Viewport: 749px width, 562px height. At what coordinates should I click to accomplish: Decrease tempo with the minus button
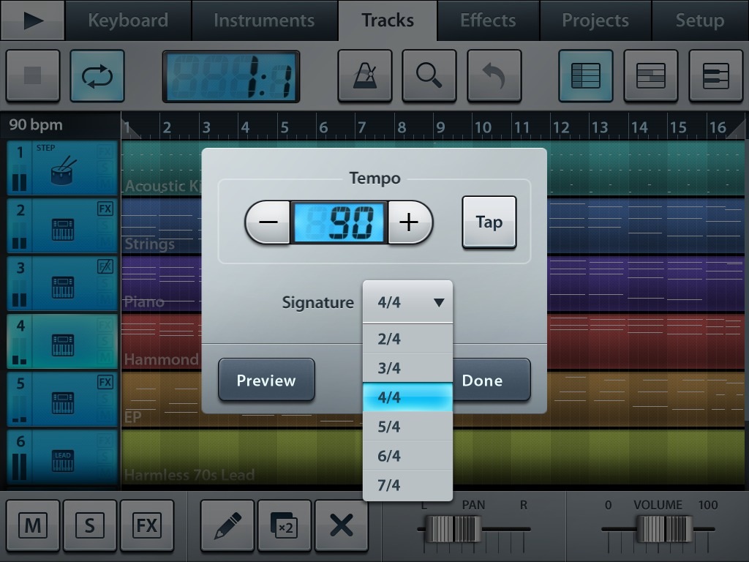pyautogui.click(x=268, y=222)
